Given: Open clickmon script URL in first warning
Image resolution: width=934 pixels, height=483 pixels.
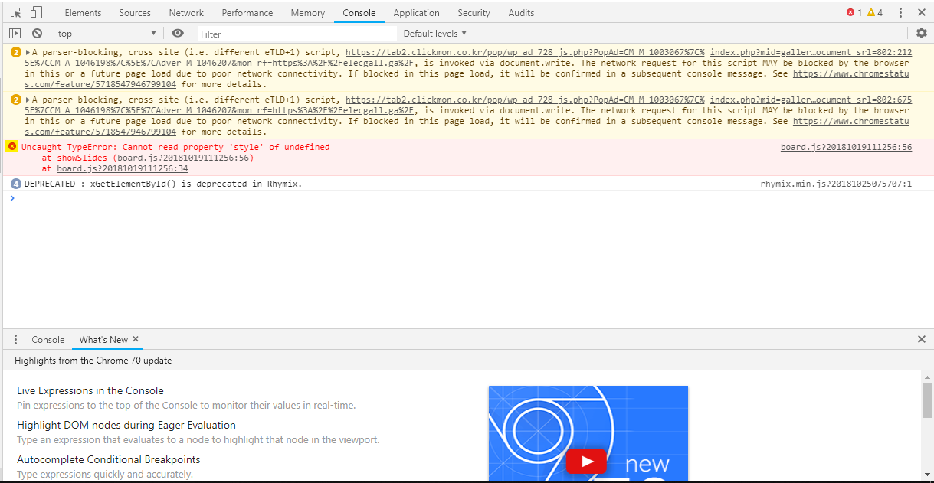Looking at the screenshot, I should click(525, 52).
